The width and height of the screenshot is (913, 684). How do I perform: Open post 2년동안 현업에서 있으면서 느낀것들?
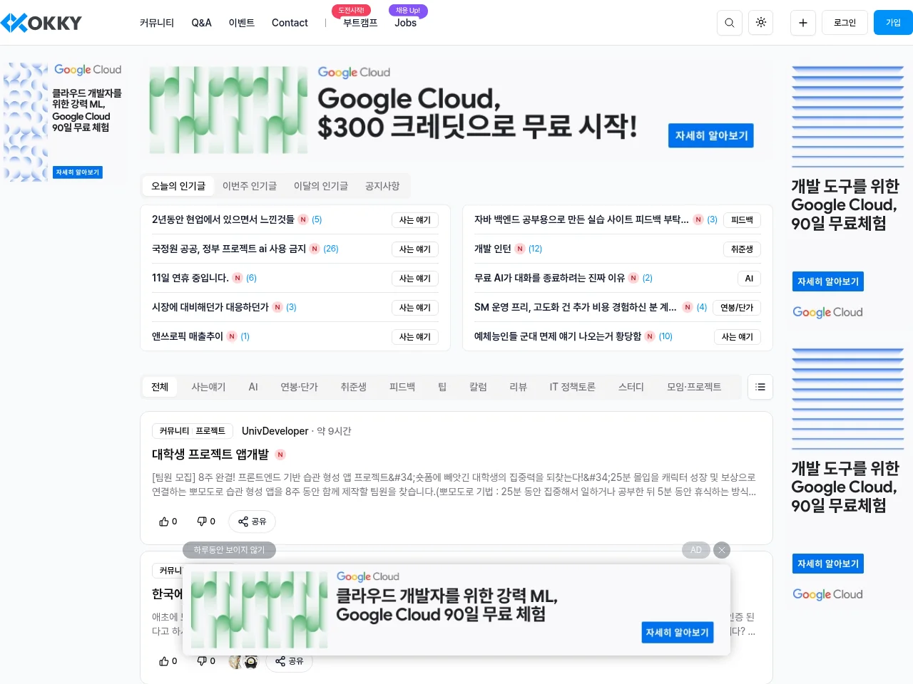tap(223, 219)
